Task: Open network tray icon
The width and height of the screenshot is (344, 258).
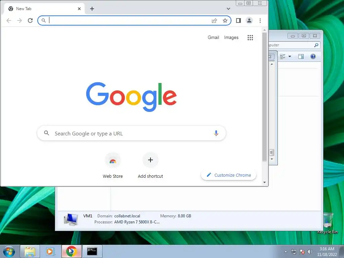Action: pos(294,252)
